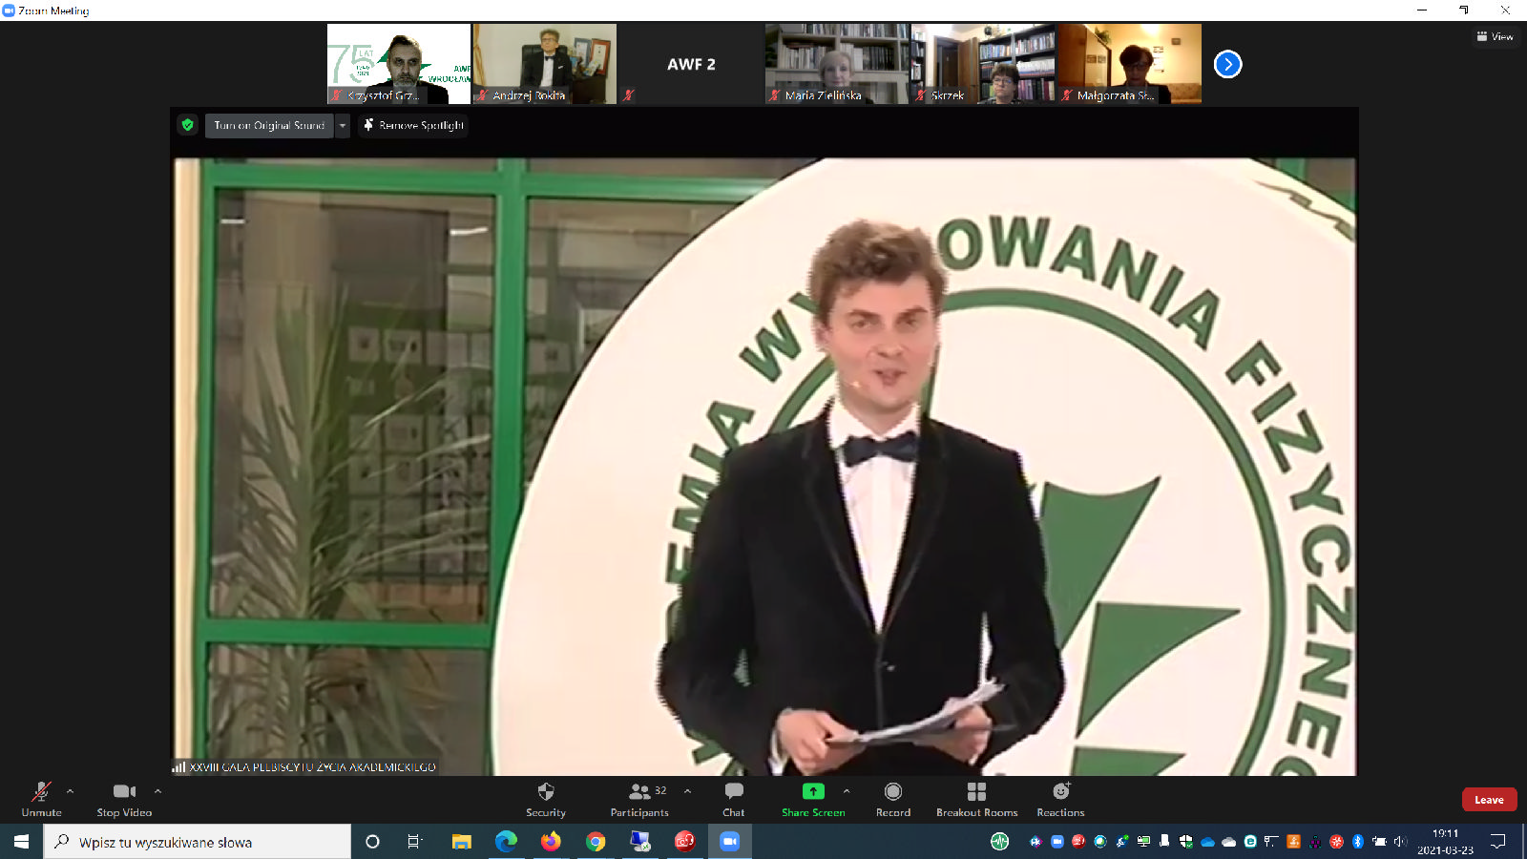Open Windows Security shield tray icon
Image resolution: width=1527 pixels, height=859 pixels.
(1185, 842)
